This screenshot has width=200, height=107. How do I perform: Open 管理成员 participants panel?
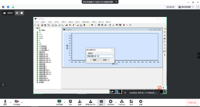(x=90, y=102)
